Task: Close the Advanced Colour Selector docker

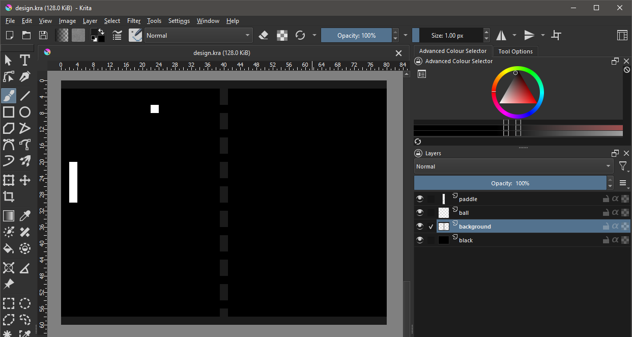Action: [x=625, y=61]
